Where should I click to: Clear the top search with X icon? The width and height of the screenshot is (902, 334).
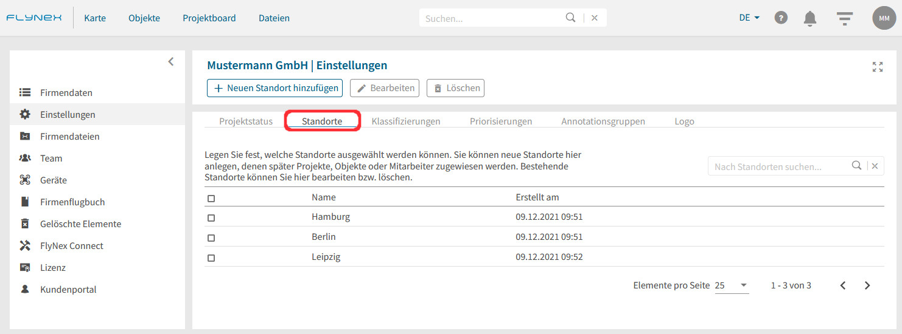click(x=595, y=18)
